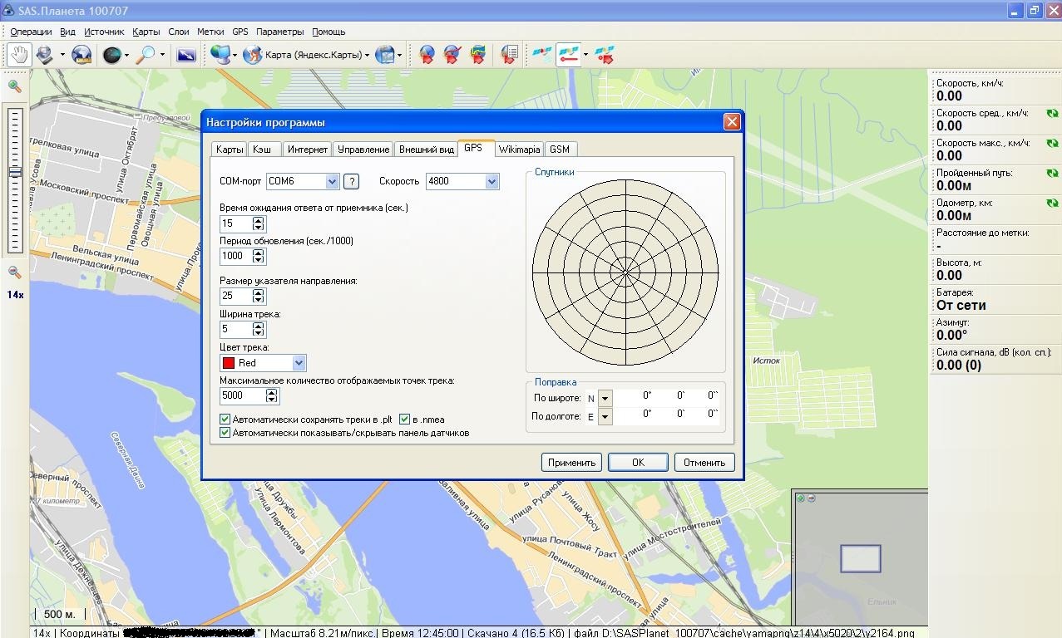Click the red track color swatch
The width and height of the screenshot is (1062, 638).
point(229,363)
